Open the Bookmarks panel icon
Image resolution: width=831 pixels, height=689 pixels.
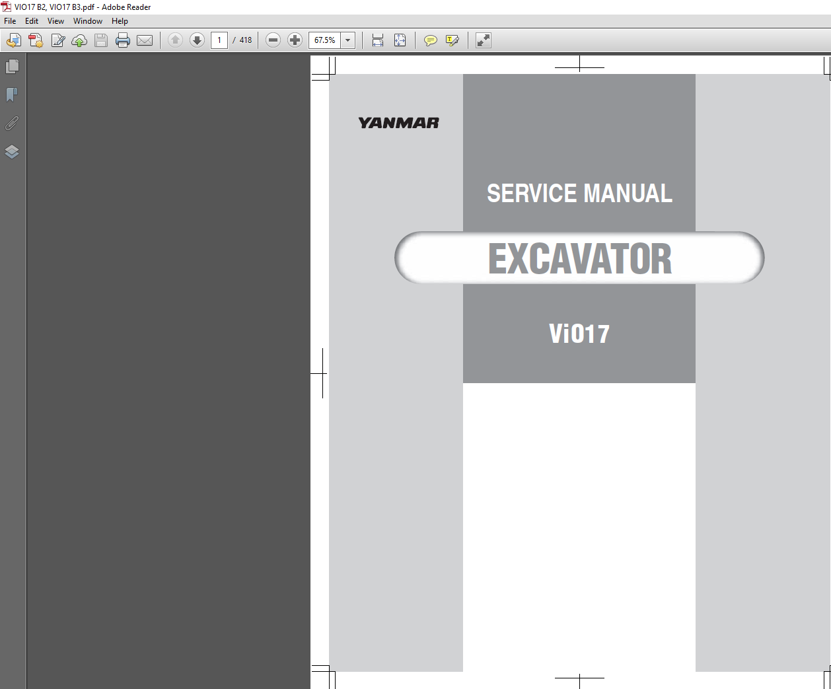click(x=12, y=95)
